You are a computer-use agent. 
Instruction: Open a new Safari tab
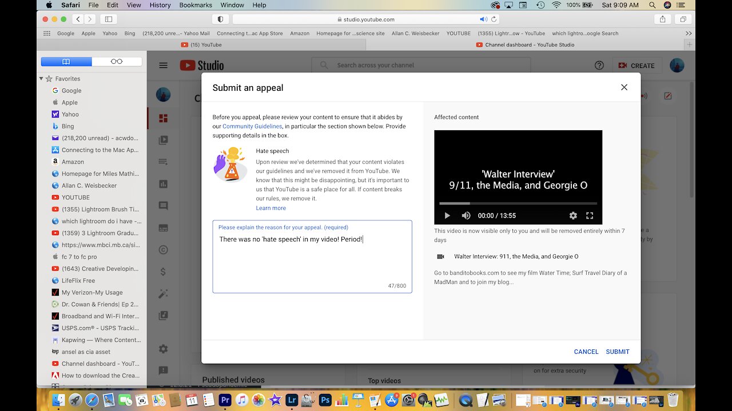coord(689,45)
